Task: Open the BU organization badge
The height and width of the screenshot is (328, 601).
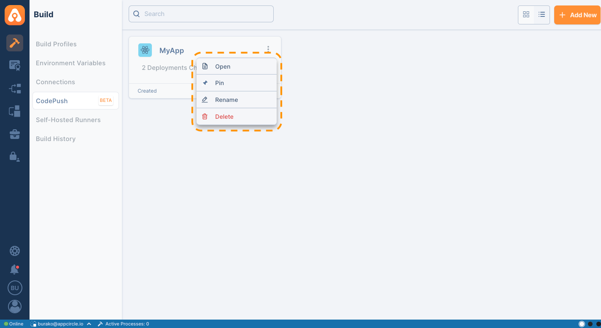Action: [15, 288]
